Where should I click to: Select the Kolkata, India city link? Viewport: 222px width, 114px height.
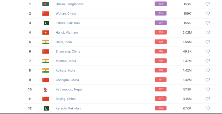tap(65, 70)
